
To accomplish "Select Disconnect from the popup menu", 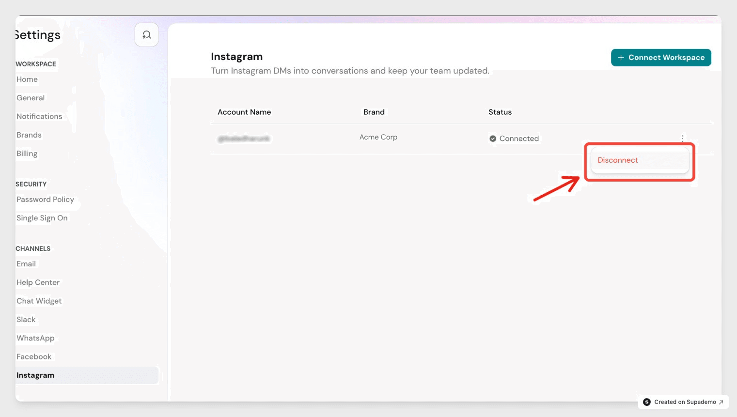I will [640, 160].
